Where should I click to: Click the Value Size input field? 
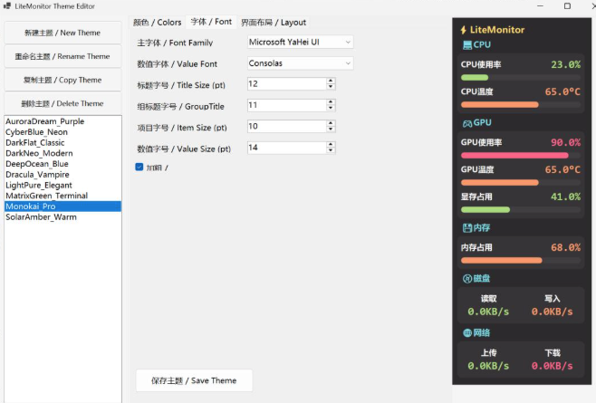click(x=287, y=148)
